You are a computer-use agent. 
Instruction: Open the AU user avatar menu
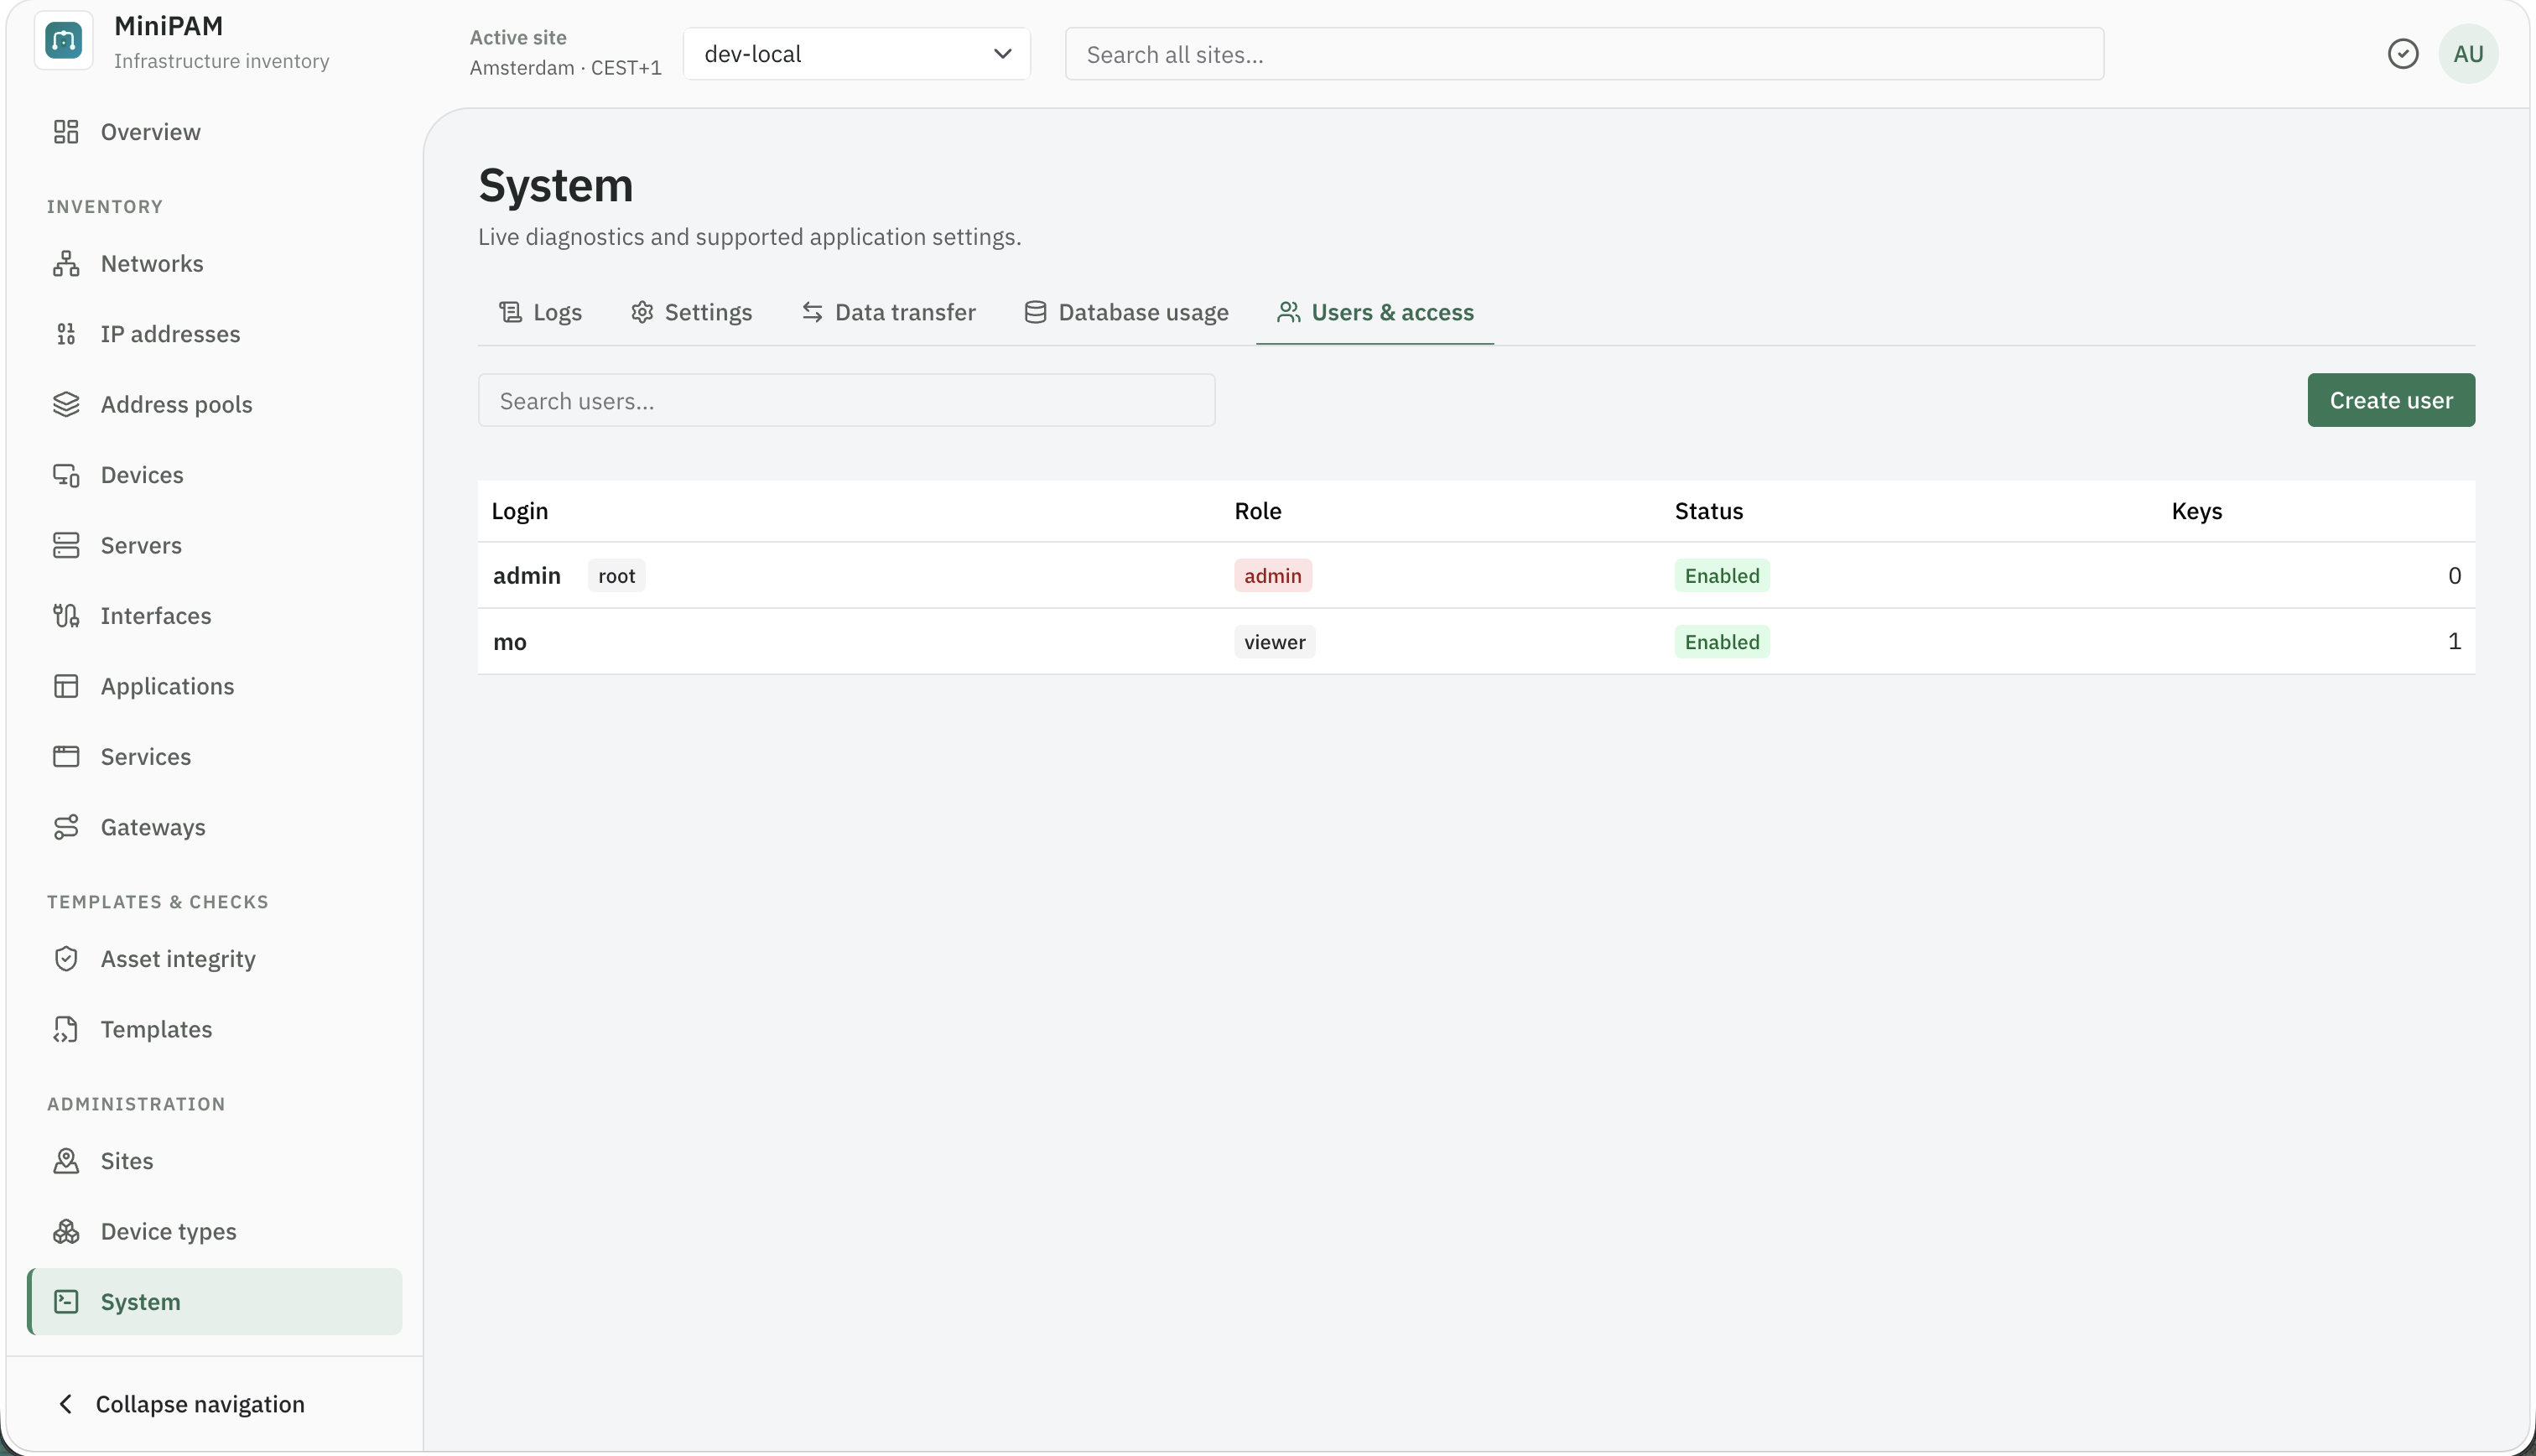coord(2468,54)
